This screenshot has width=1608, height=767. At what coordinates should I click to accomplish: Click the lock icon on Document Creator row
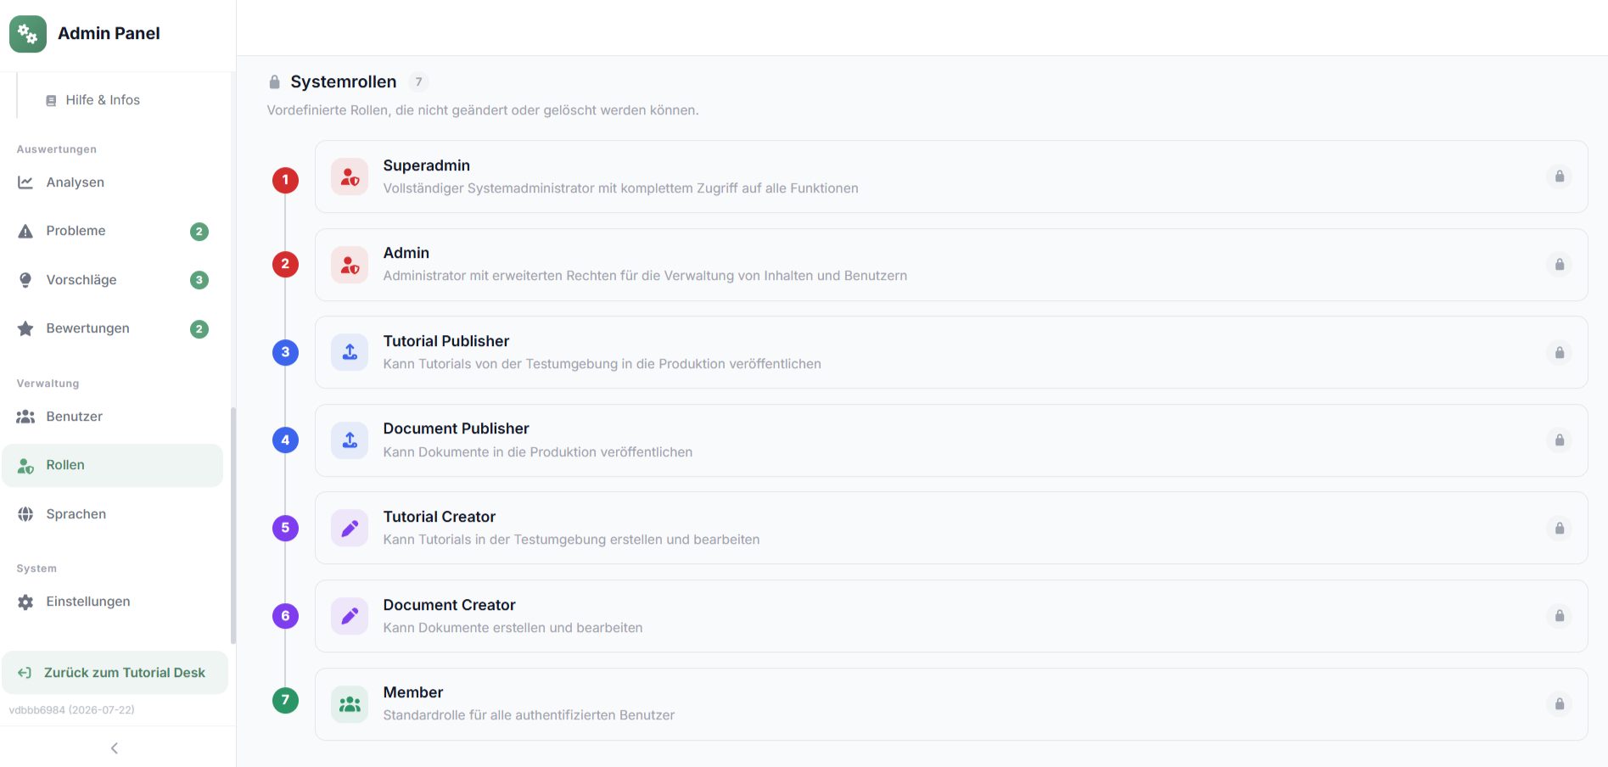pyautogui.click(x=1560, y=616)
